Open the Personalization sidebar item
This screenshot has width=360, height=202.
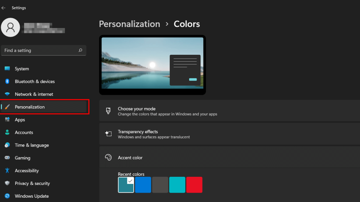click(x=30, y=107)
